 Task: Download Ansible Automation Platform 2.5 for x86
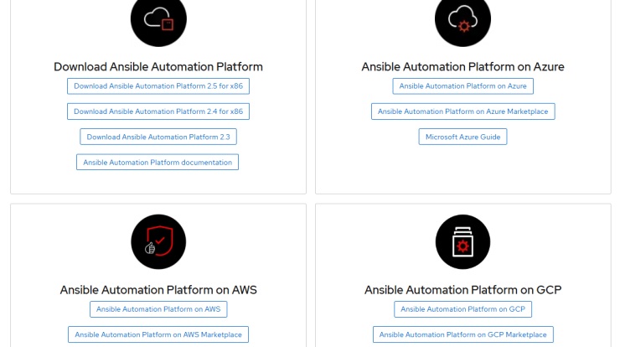point(158,86)
